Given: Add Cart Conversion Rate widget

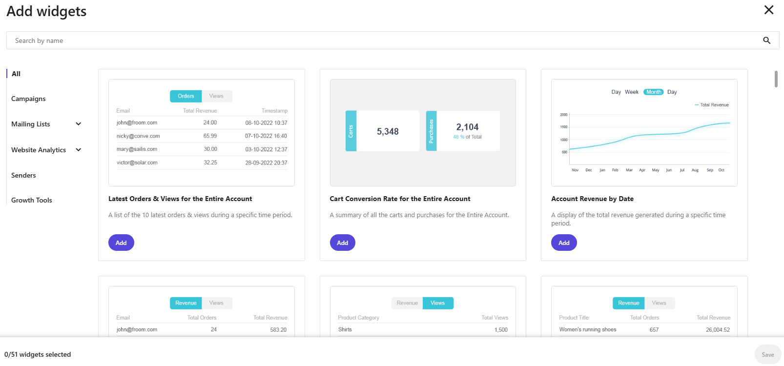Looking at the screenshot, I should (342, 243).
